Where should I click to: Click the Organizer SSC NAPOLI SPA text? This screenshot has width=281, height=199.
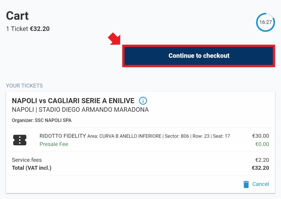(42, 120)
